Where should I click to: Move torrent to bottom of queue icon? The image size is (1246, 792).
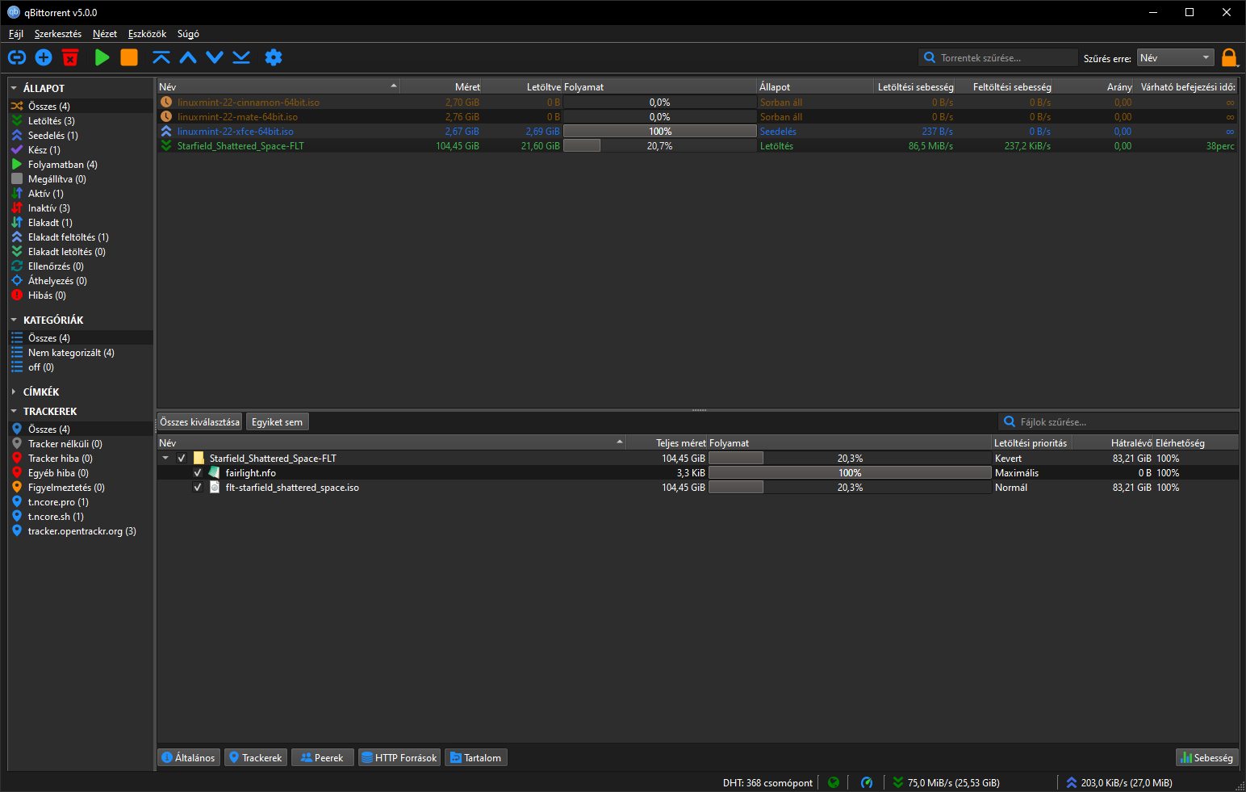pyautogui.click(x=241, y=57)
